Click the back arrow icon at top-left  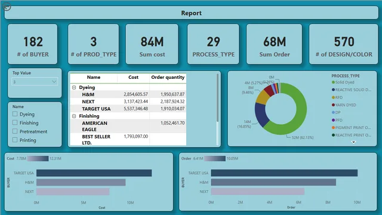point(7,7)
